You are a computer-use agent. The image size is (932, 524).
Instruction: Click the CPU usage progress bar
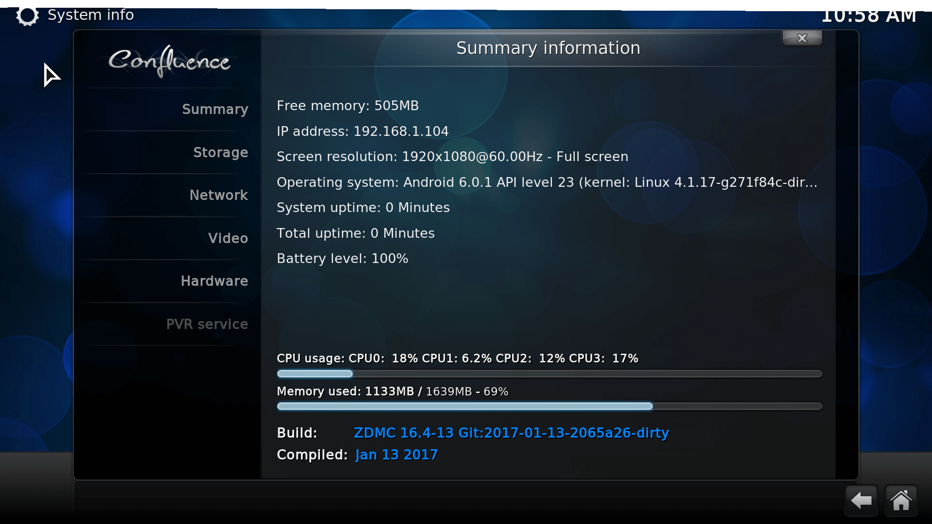click(x=549, y=374)
